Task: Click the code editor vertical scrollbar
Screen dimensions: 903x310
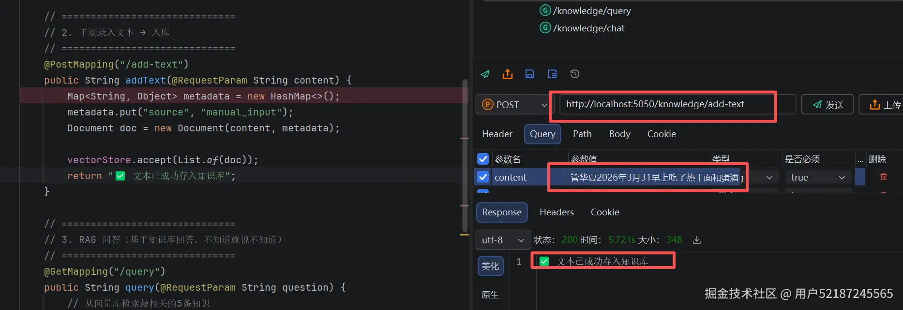Action: (465, 155)
